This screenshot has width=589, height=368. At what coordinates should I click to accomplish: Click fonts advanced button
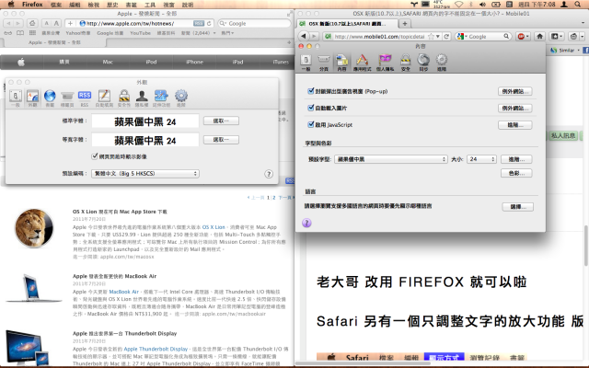point(516,159)
